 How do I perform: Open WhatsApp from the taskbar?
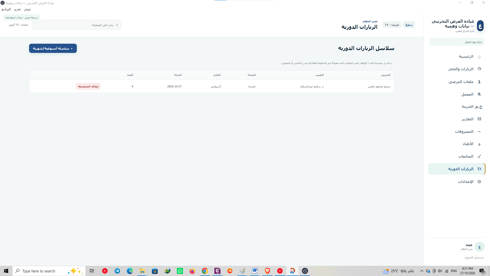pos(180,271)
